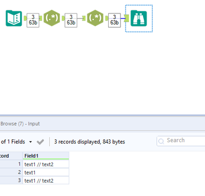This screenshot has height=196, width=205.
Task: Select the second RegEx tool
Action: [95, 18]
